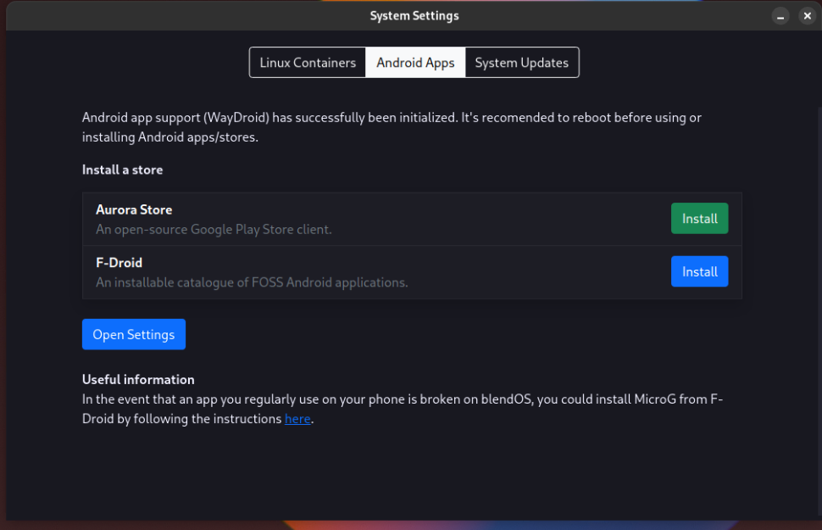Open the System Updates tab
The height and width of the screenshot is (530, 822).
(521, 63)
